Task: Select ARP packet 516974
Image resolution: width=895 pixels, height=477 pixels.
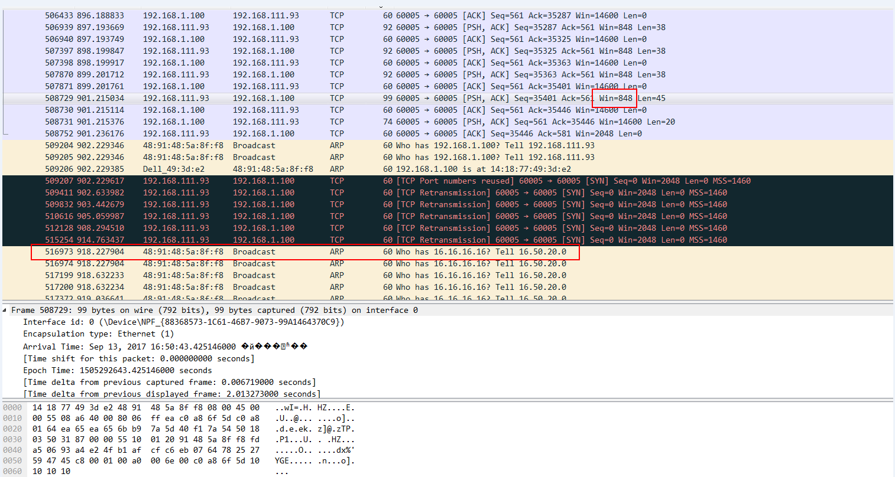Action: (x=447, y=263)
